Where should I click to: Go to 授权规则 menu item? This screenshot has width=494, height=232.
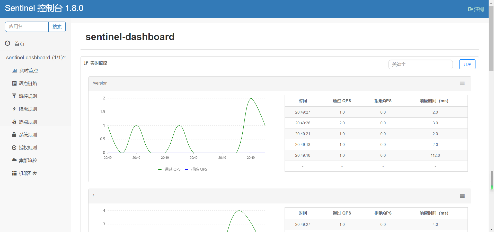tap(28, 147)
